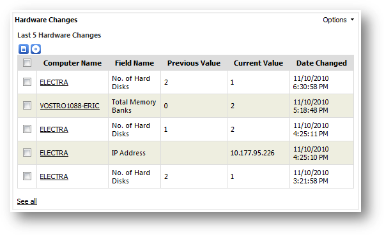Click the Current Value column header
The width and height of the screenshot is (384, 235).
(x=258, y=63)
